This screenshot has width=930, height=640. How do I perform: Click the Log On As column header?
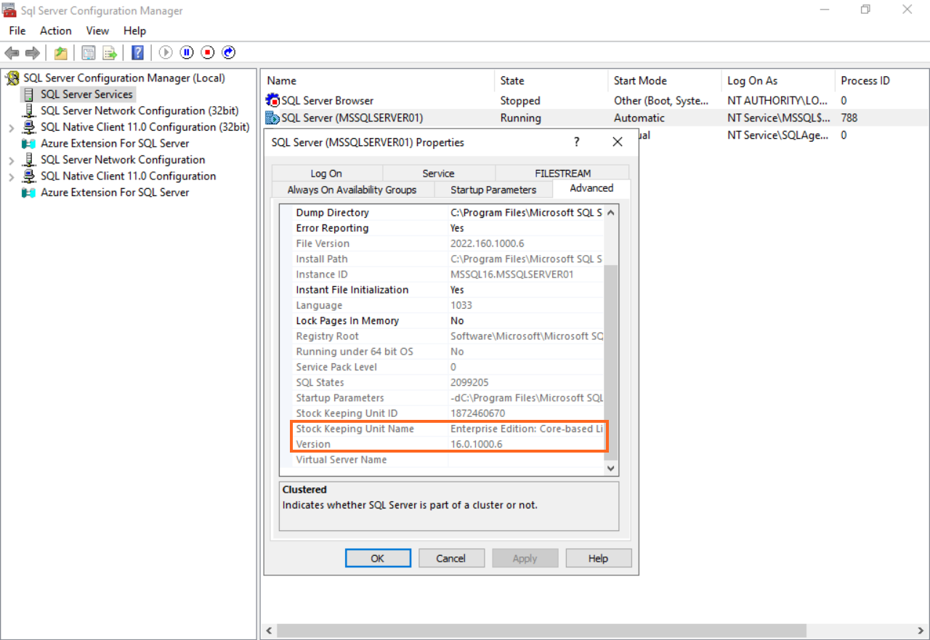(778, 81)
